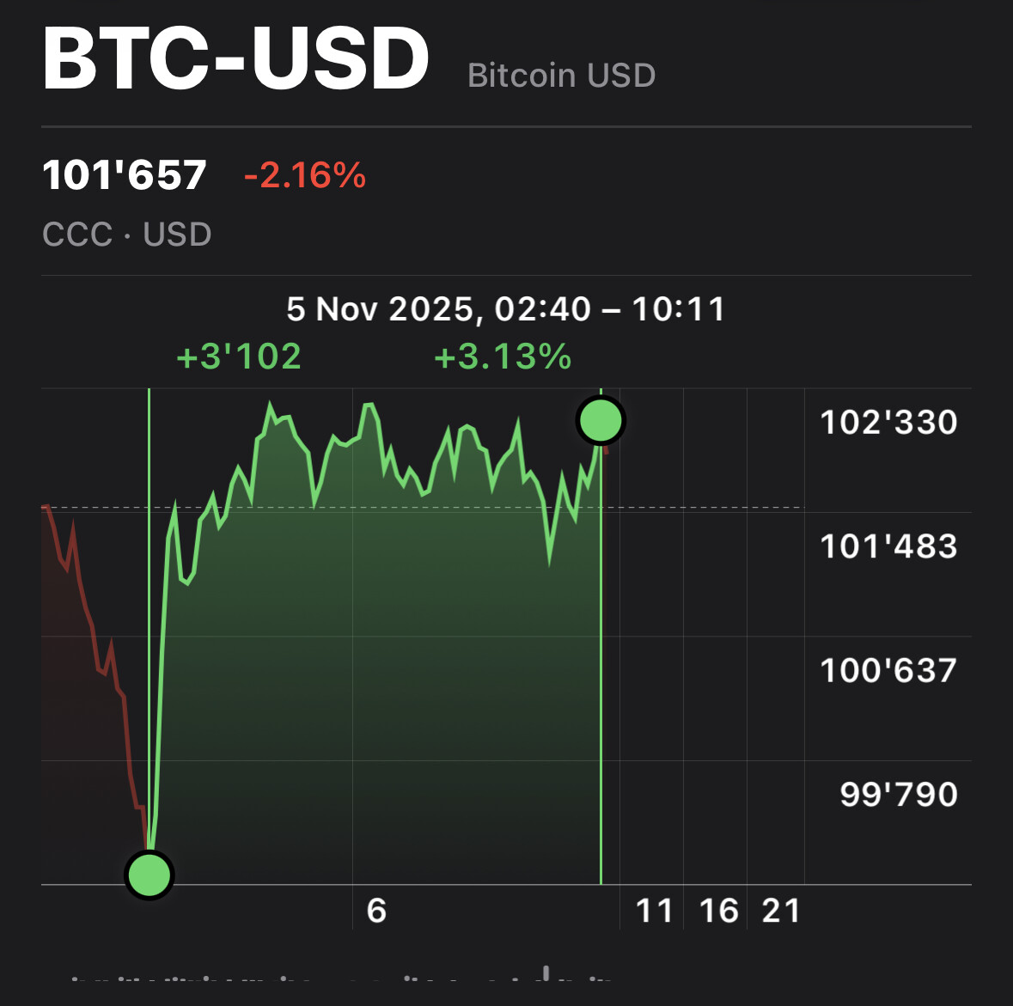Click the 99'790 y-axis label
The width and height of the screenshot is (1013, 1006).
[898, 795]
